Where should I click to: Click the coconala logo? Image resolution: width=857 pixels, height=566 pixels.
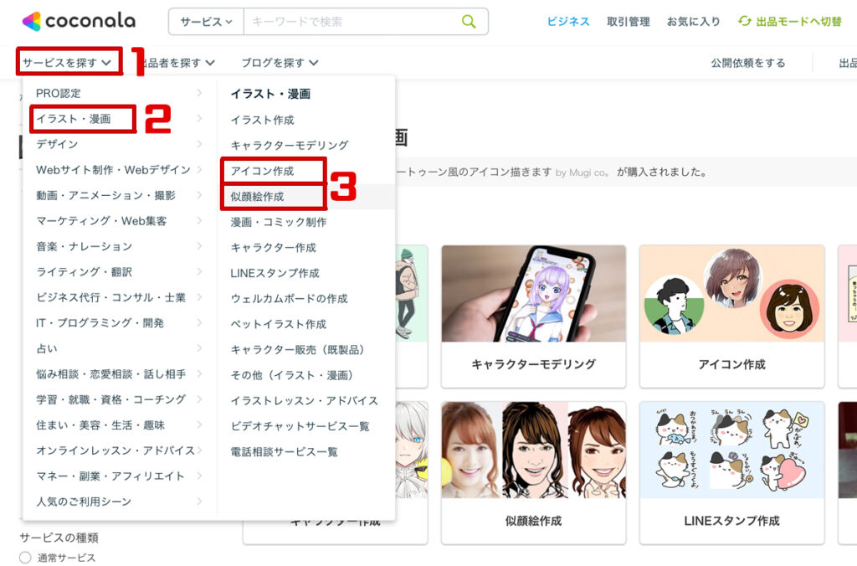coord(79,21)
